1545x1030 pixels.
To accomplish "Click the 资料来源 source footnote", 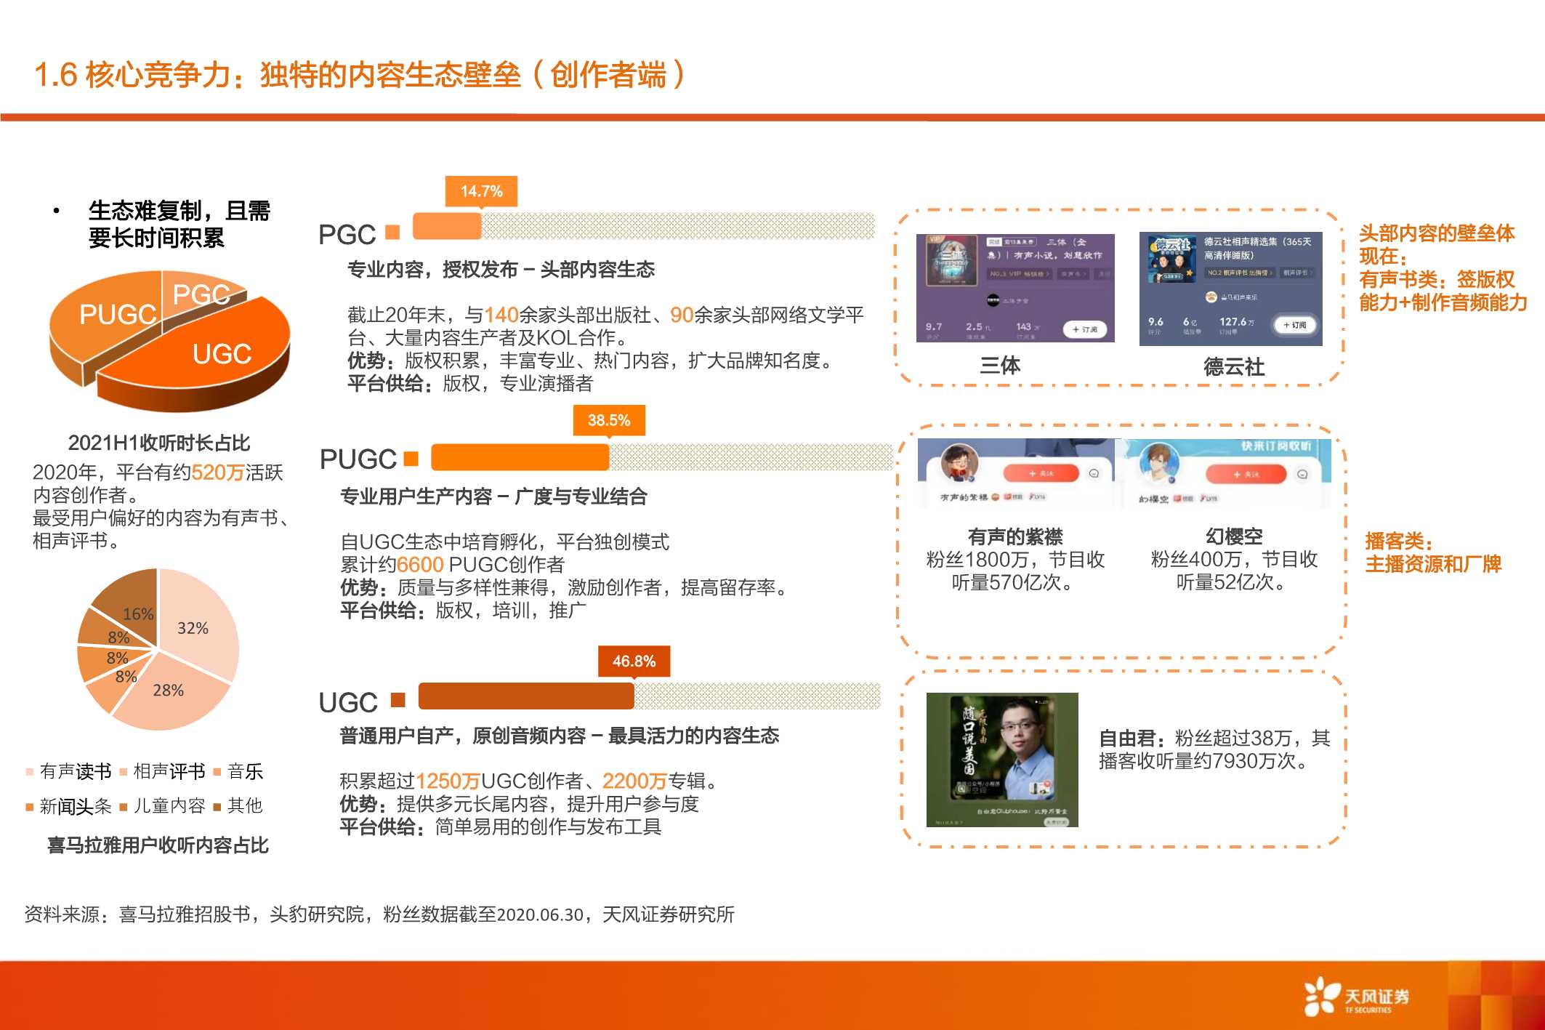I will coord(379,914).
